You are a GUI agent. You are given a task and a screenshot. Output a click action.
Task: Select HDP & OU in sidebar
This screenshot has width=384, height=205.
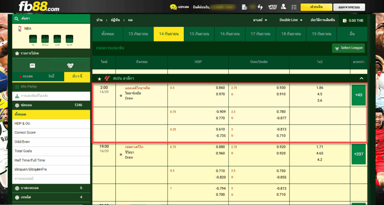(x=51, y=123)
